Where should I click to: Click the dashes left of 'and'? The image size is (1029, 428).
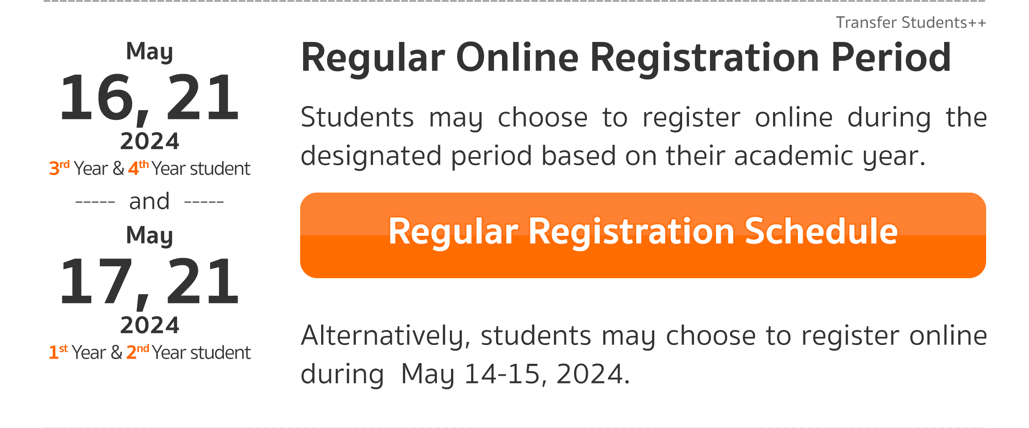95,202
